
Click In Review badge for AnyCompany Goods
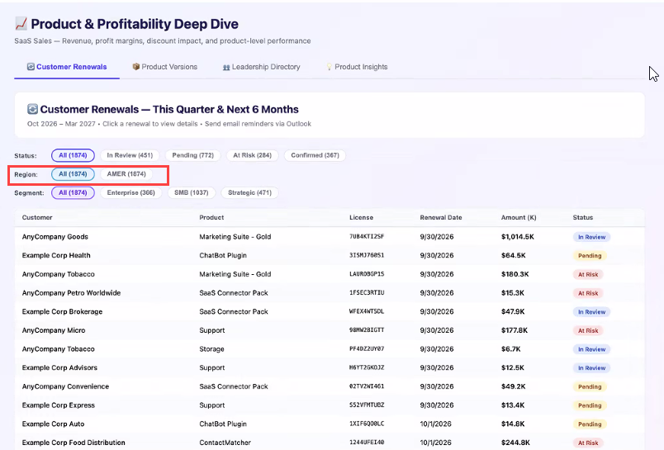[x=591, y=237]
